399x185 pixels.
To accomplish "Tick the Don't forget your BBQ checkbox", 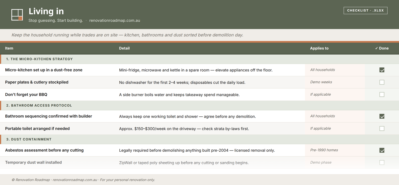I will [382, 94].
